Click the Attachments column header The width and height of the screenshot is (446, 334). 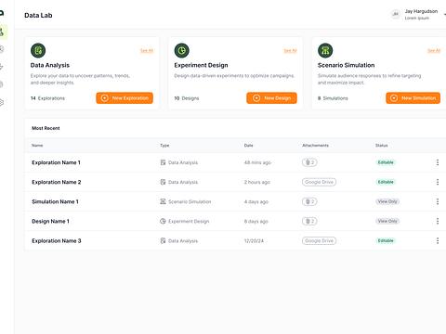[x=315, y=146]
